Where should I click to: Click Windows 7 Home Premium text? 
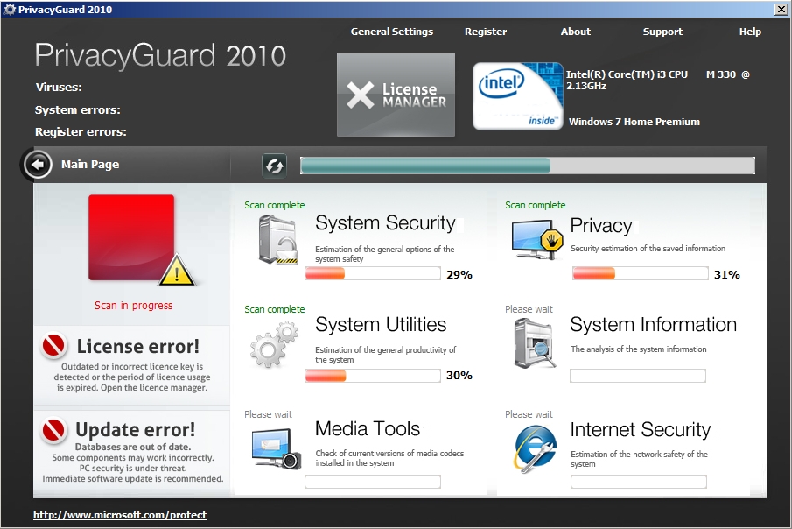(x=634, y=122)
